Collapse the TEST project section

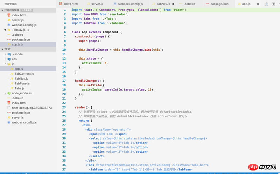point(2,49)
